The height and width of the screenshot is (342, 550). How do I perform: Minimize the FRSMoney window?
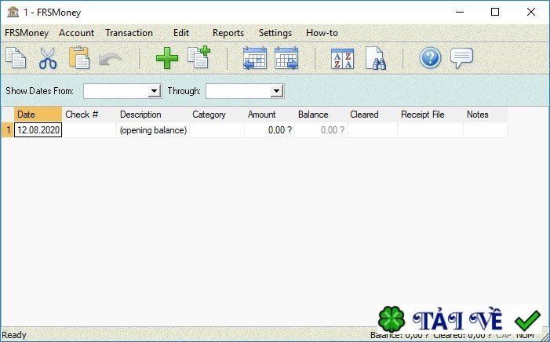click(x=460, y=12)
